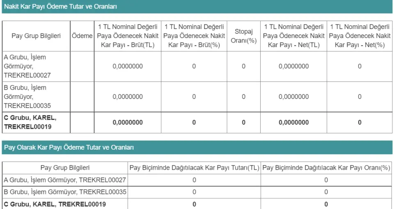The image size is (394, 209).
Task: Click A Grubu's Brüt(TL) value 0,0000000
Action: [x=128, y=66]
